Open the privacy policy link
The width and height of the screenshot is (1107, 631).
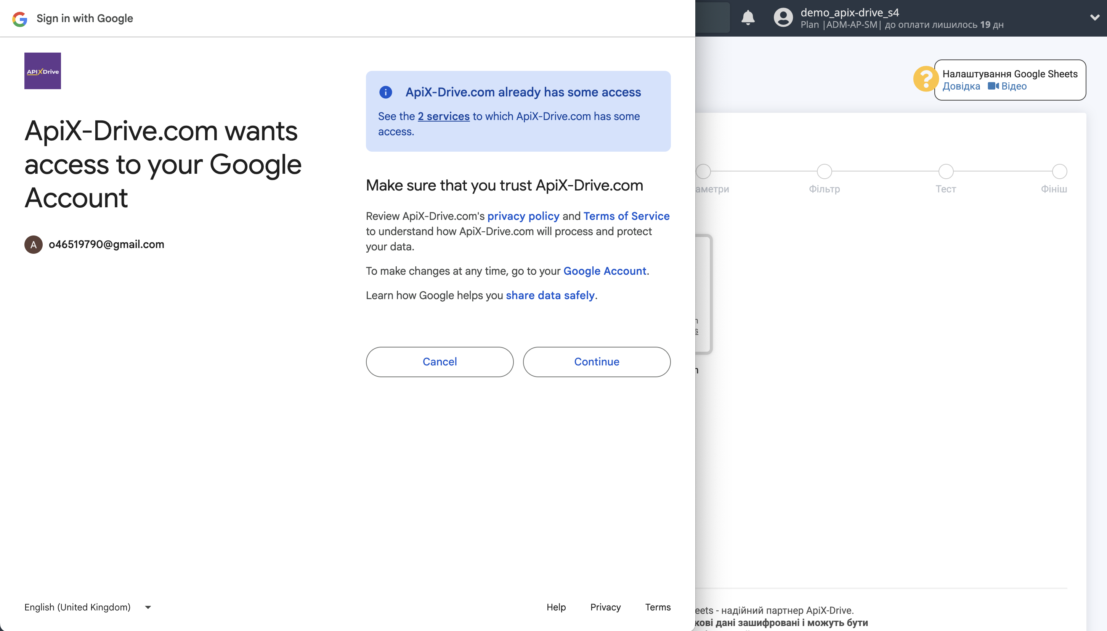pyautogui.click(x=523, y=216)
